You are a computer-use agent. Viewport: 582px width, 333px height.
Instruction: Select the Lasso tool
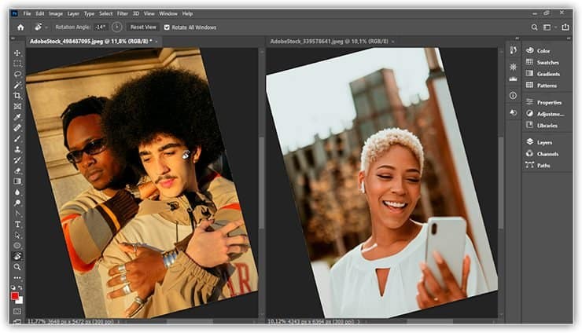[x=17, y=74]
